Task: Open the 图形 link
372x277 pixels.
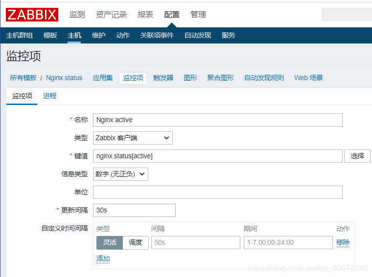Action: 190,78
